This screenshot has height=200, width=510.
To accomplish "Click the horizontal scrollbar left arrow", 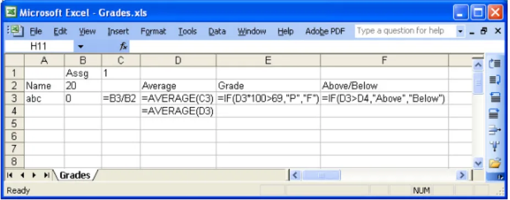I will (295, 175).
